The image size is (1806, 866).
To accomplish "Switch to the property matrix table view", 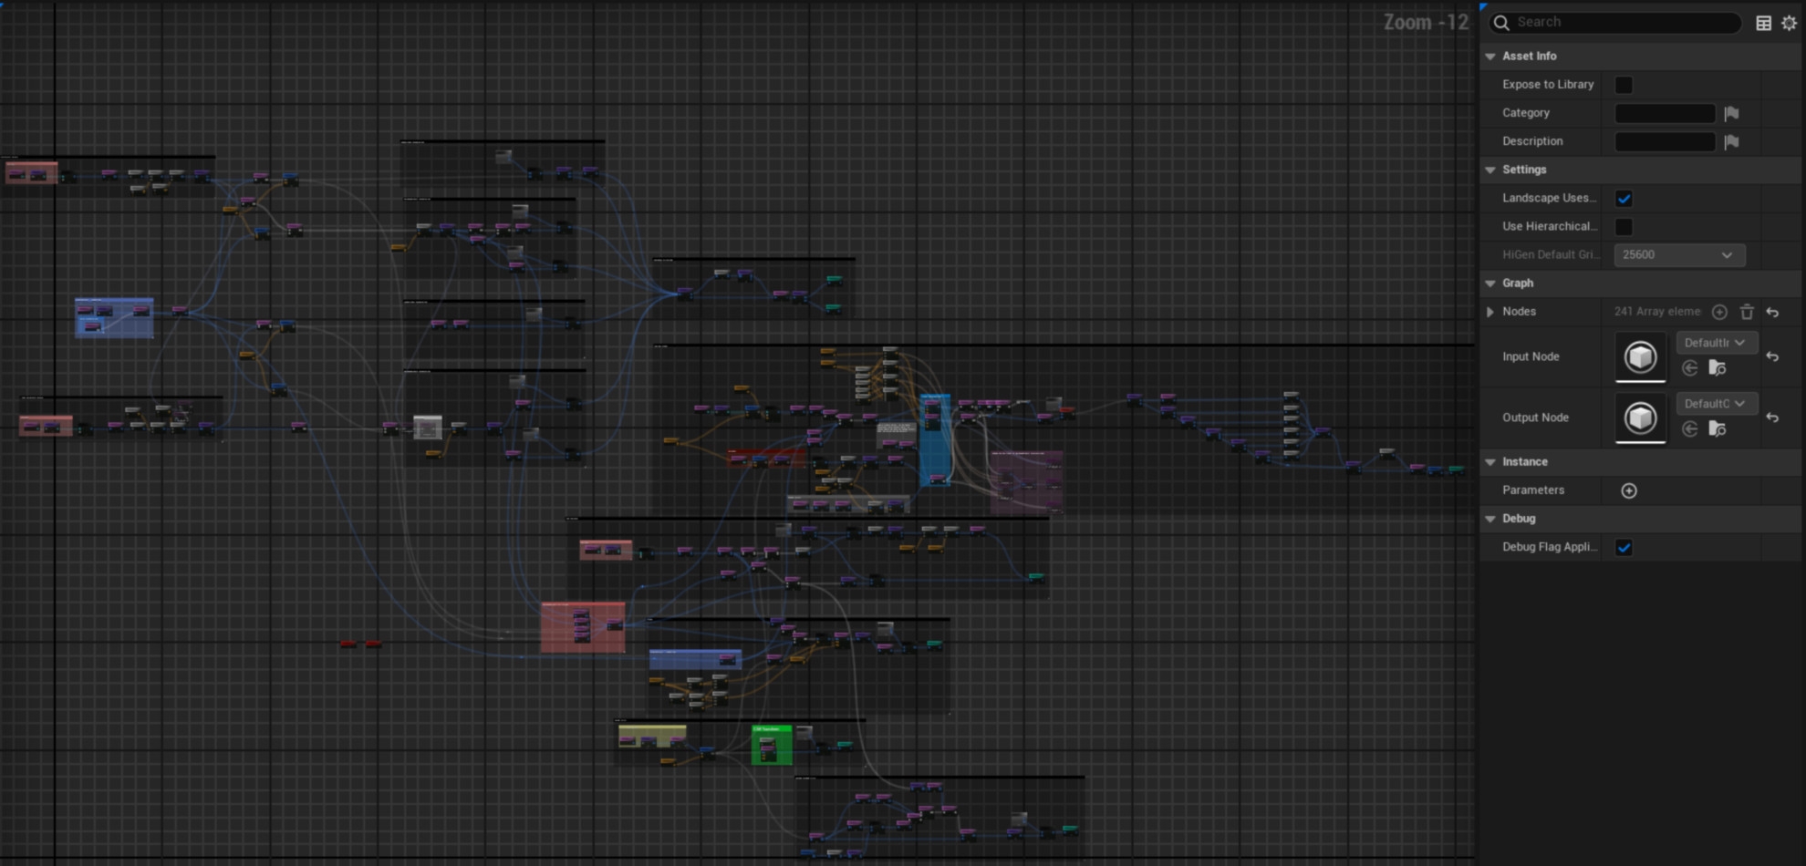I will (x=1763, y=23).
